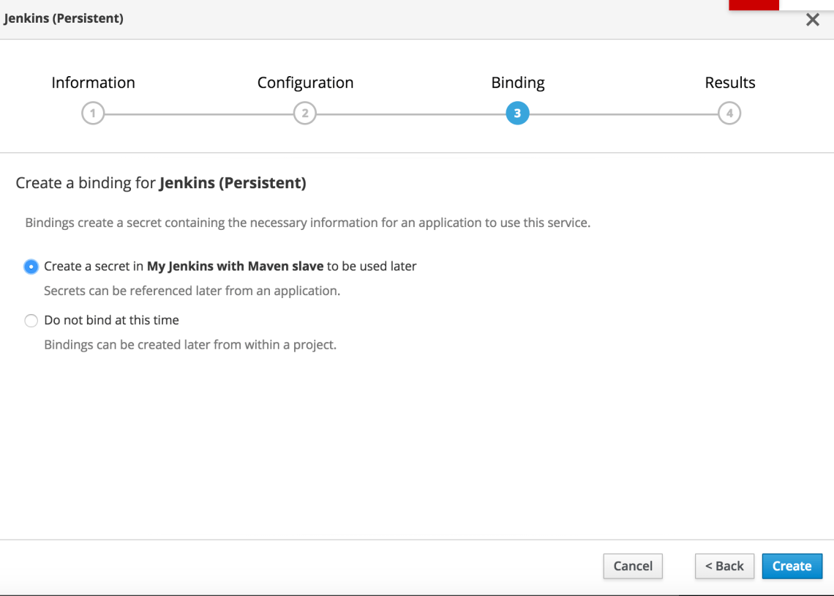Click the 'Jenkins (Persistent)' dialog title
Screen dimensions: 834x596
tap(64, 19)
